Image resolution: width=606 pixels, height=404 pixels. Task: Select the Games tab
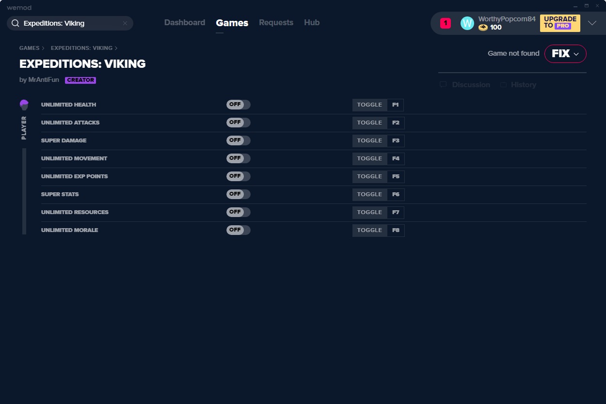pyautogui.click(x=232, y=23)
